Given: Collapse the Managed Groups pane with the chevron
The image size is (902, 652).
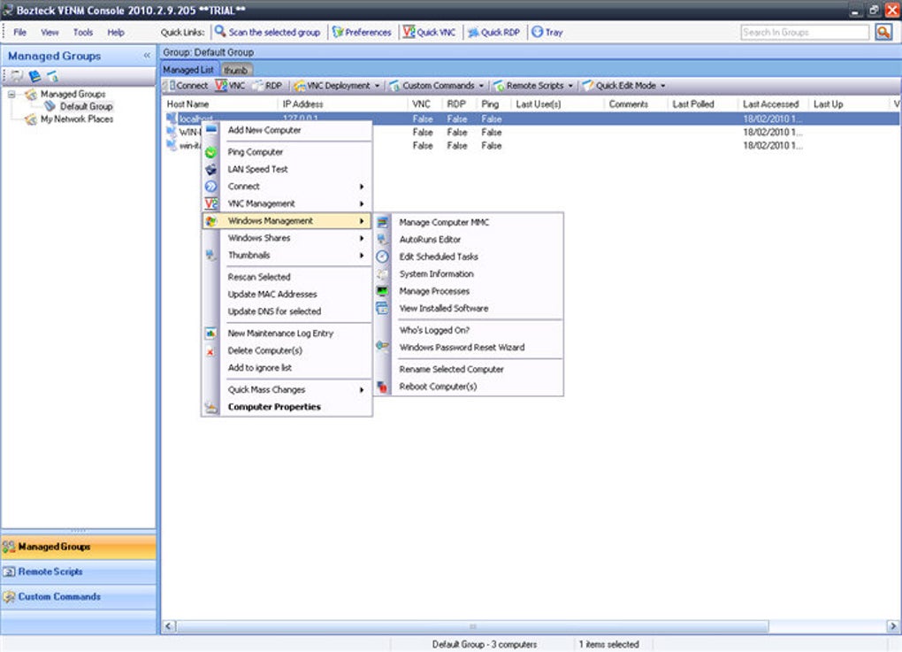Looking at the screenshot, I should click(x=147, y=56).
